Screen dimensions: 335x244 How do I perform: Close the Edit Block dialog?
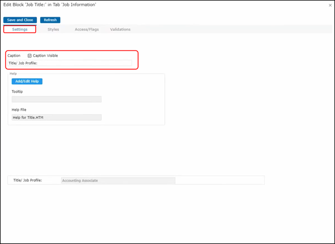click(330, 5)
